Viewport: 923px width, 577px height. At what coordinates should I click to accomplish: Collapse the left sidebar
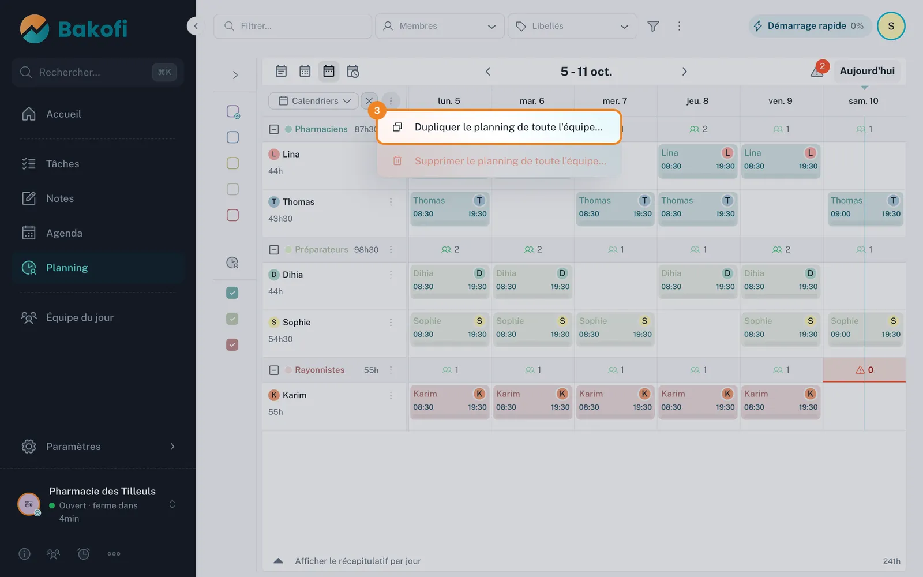pyautogui.click(x=196, y=26)
